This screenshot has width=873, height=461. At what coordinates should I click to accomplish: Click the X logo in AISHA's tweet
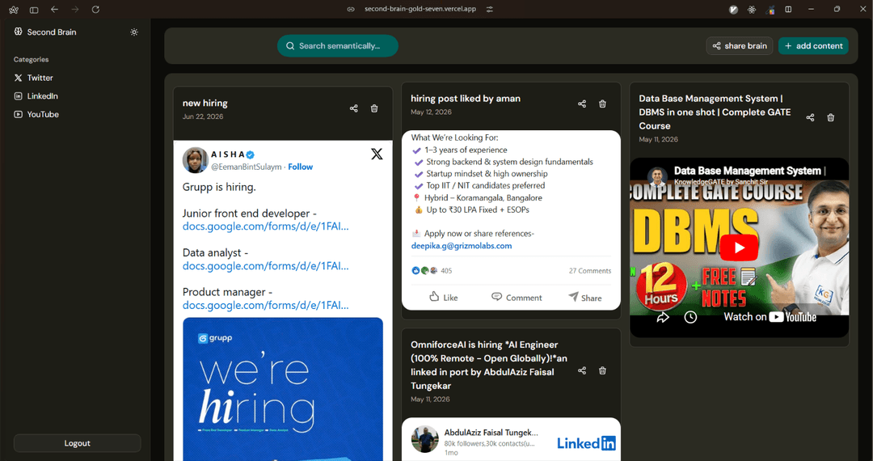377,154
